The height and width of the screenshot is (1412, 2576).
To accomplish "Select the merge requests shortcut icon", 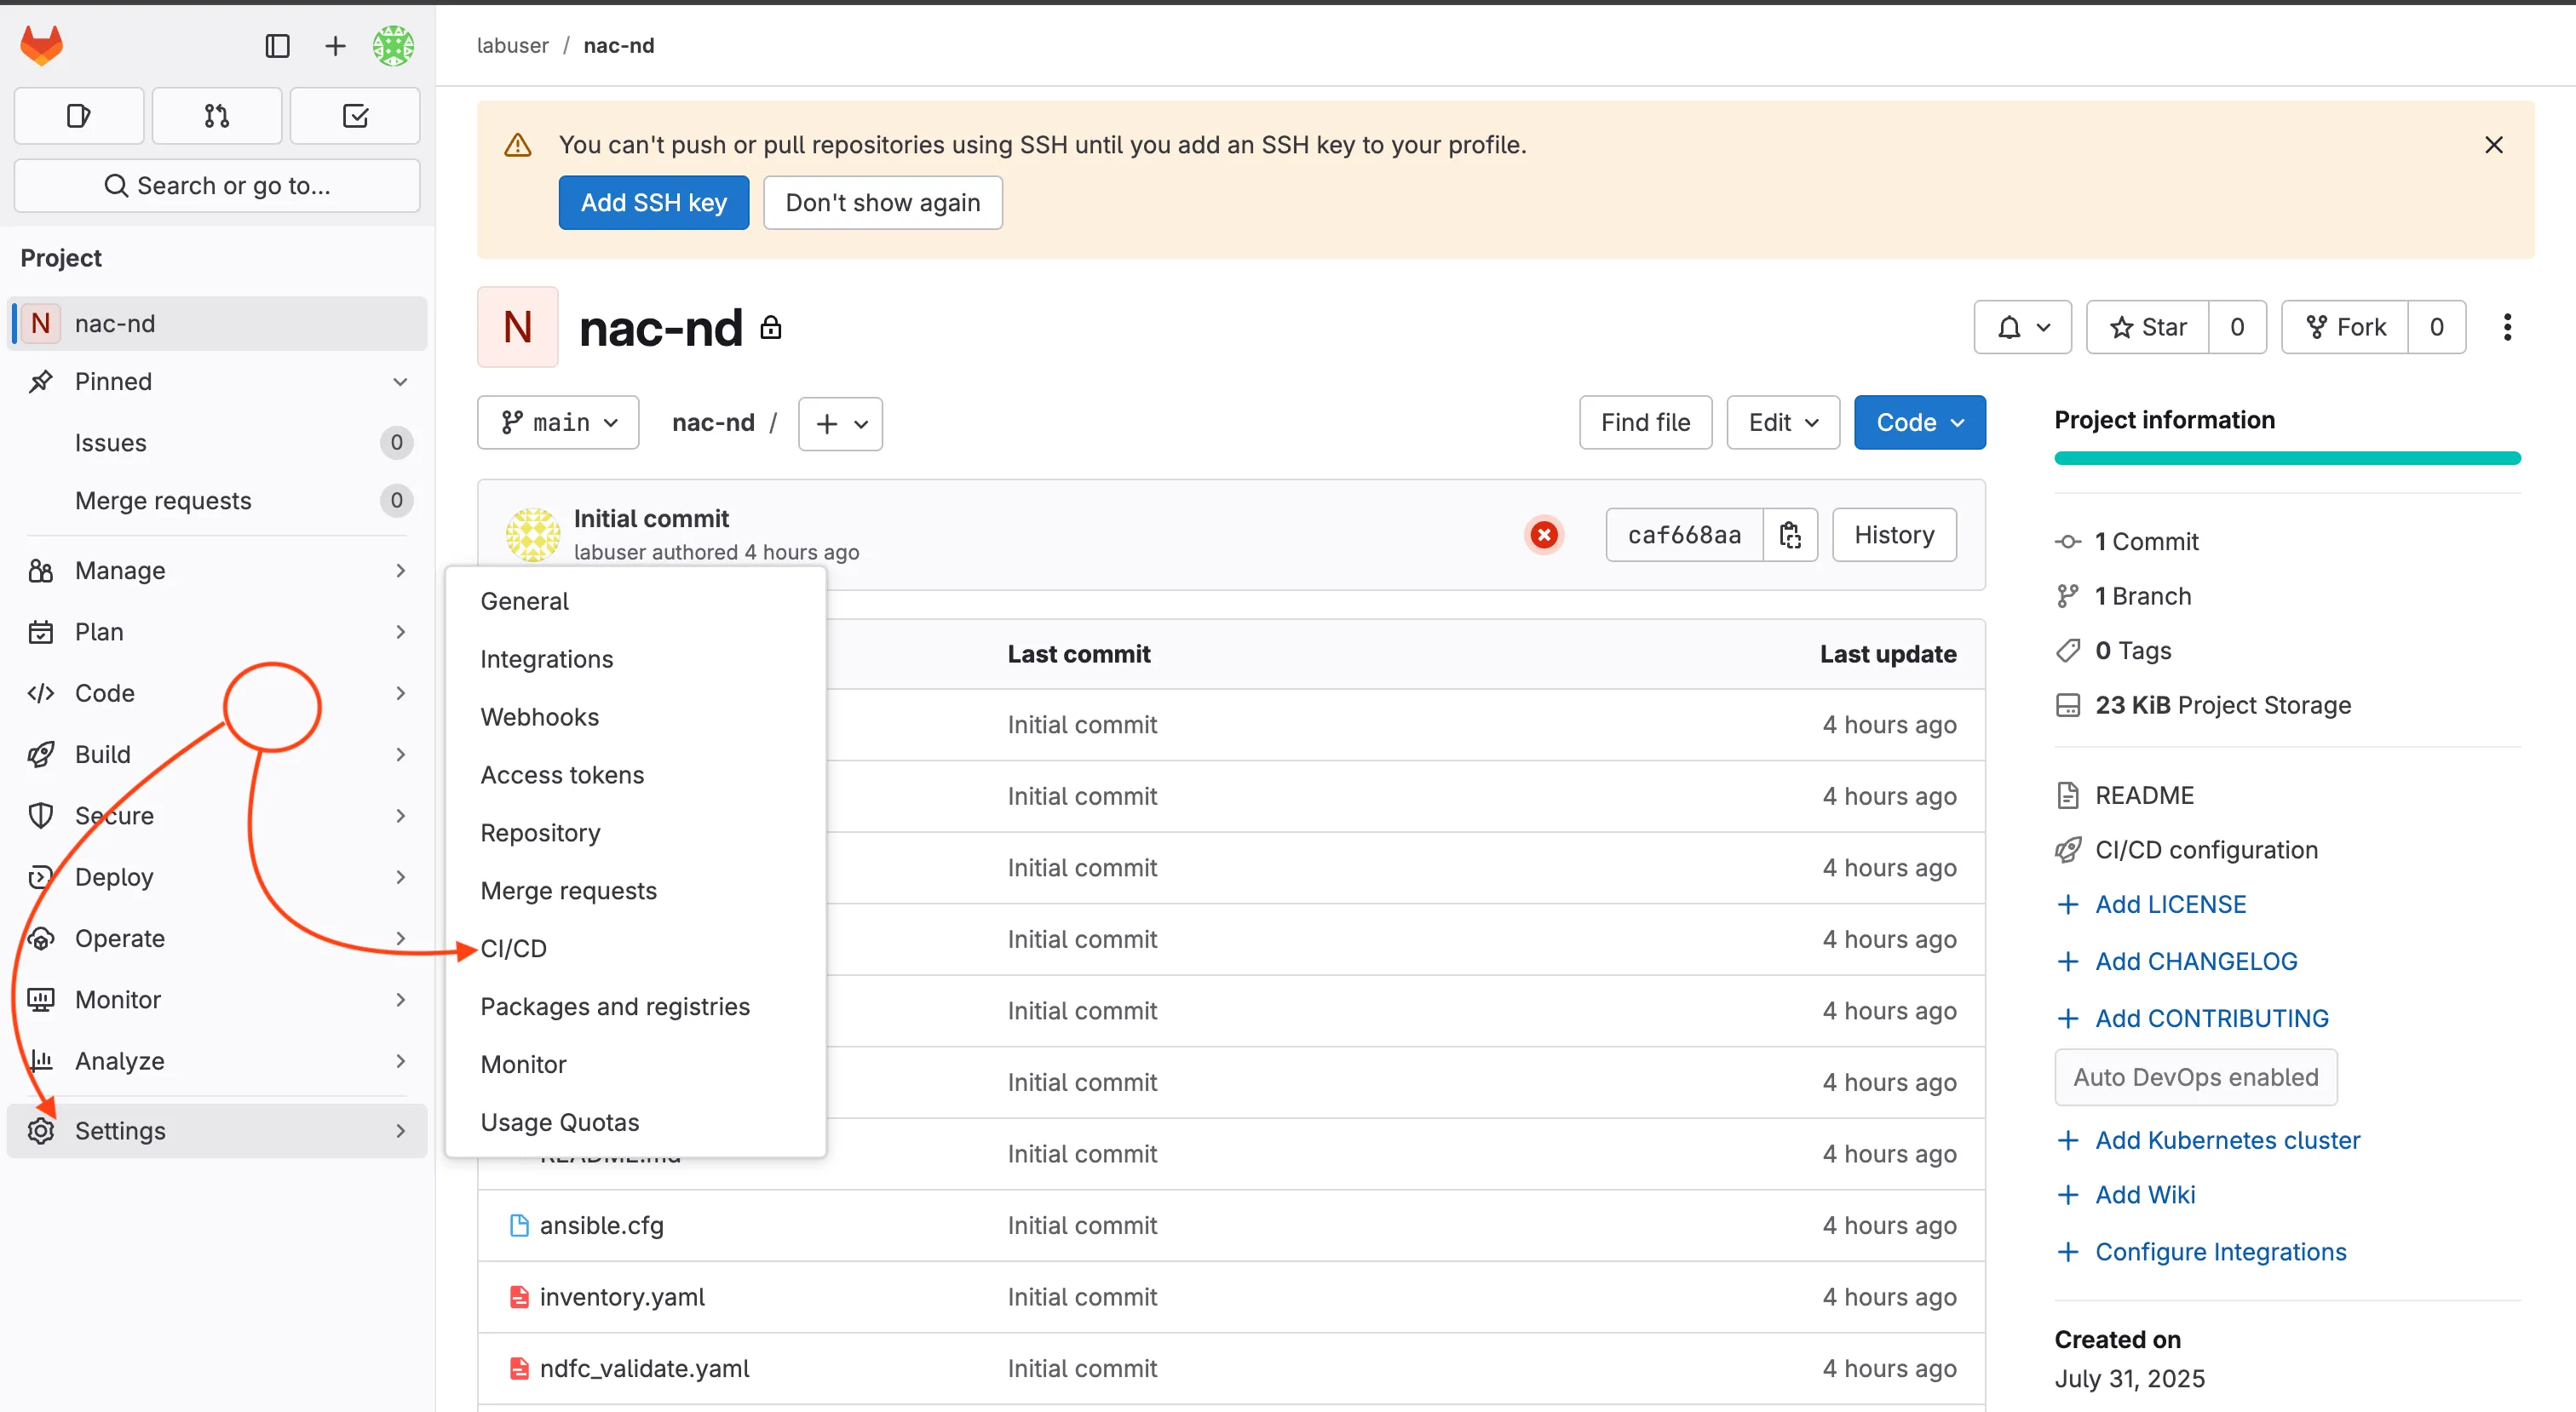I will pyautogui.click(x=216, y=115).
